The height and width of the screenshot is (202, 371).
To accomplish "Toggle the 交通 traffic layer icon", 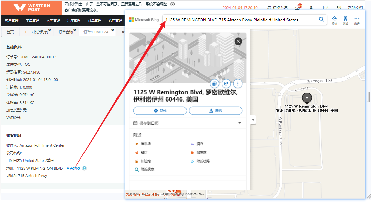I will [345, 20].
